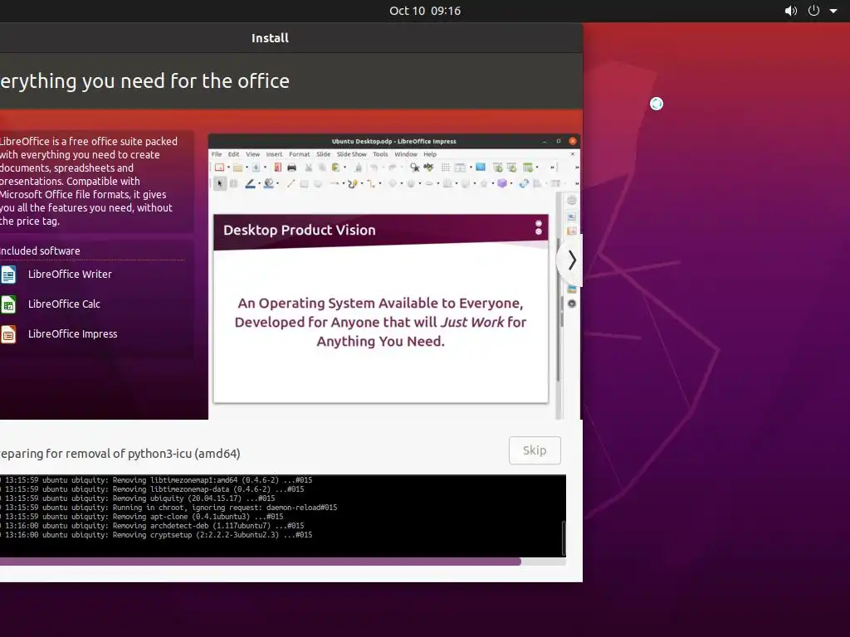Click the Impress window vertical scrollbar
This screenshot has height=637, width=850.
(x=559, y=306)
